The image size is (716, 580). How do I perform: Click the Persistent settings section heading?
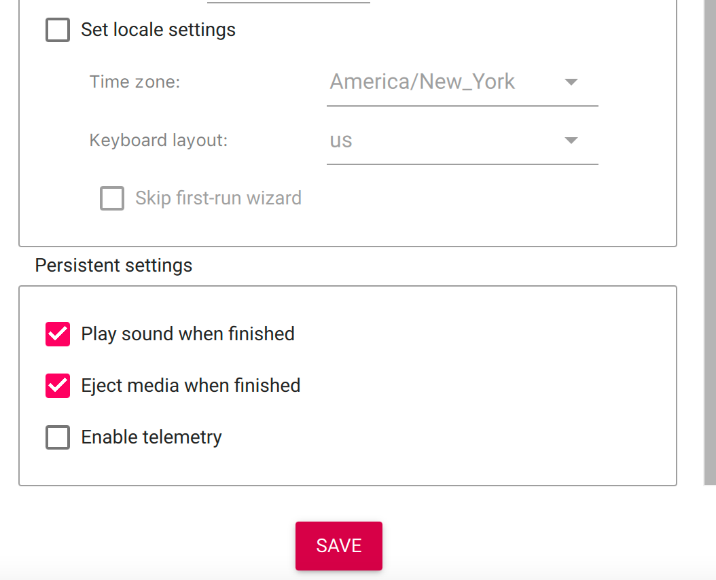point(113,265)
